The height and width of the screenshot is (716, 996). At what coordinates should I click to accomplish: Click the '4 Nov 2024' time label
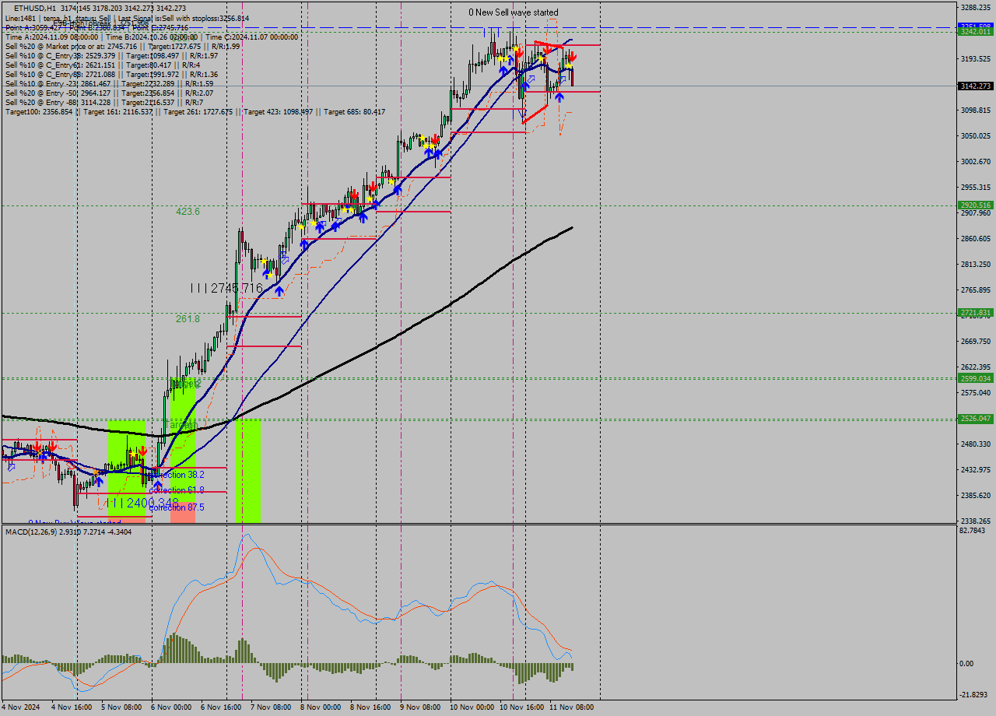(x=20, y=707)
